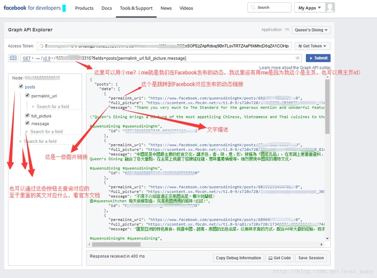Image resolution: width=377 pixels, height=278 pixels.
Task: Submit the Graph API query
Action: point(318,58)
